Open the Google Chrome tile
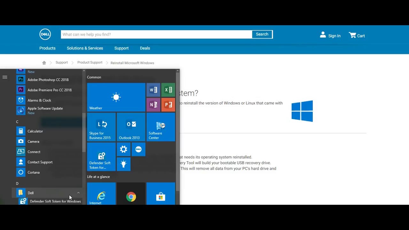This screenshot has height=230, width=409. pyautogui.click(x=131, y=194)
